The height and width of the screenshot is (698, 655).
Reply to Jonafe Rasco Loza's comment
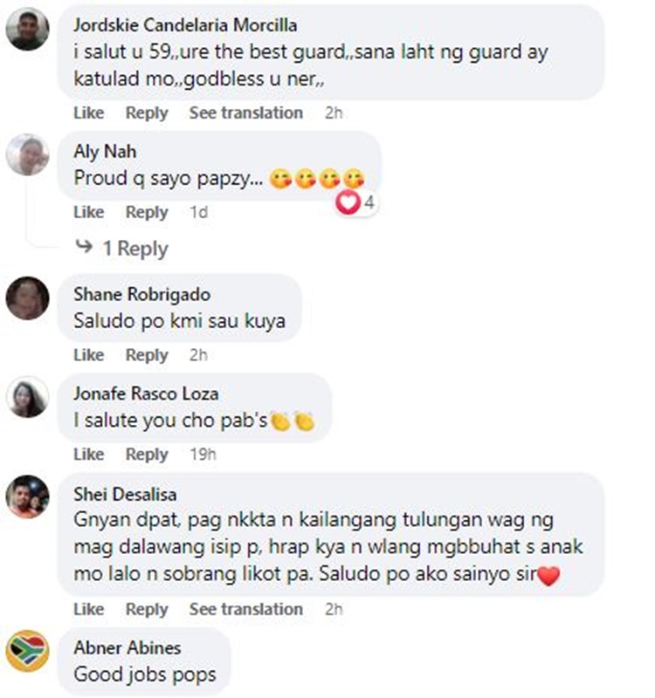coord(147,454)
